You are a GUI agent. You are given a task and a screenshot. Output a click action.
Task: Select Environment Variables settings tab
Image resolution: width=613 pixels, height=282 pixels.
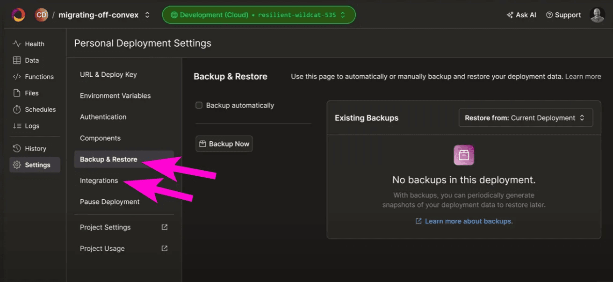115,95
